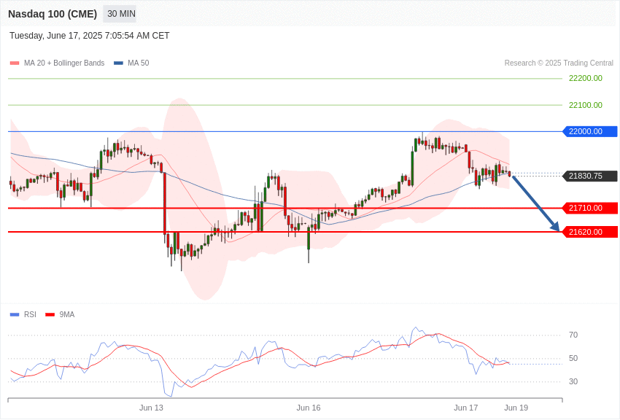Screen dimensions: 620x420
Task: Click the RSI legend label
Action: 30,314
